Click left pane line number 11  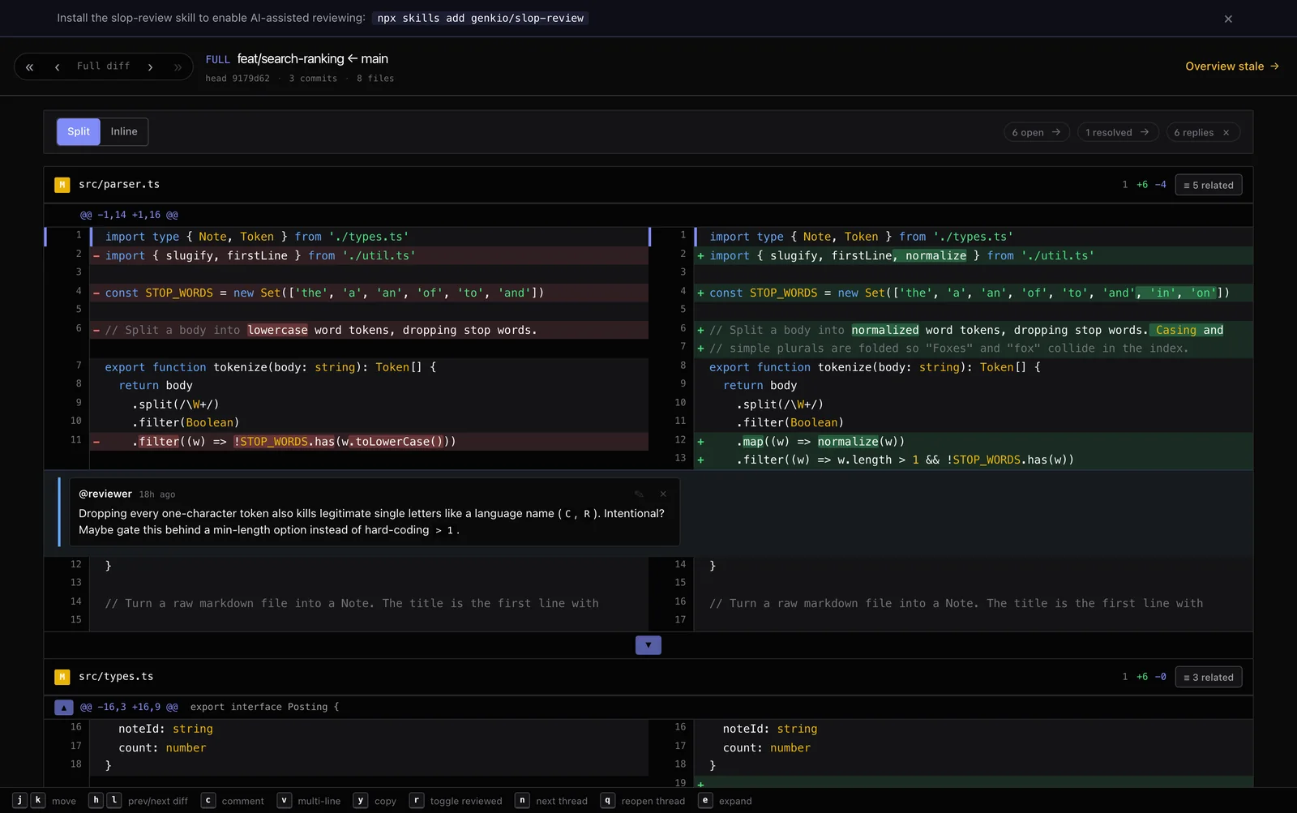click(x=76, y=439)
